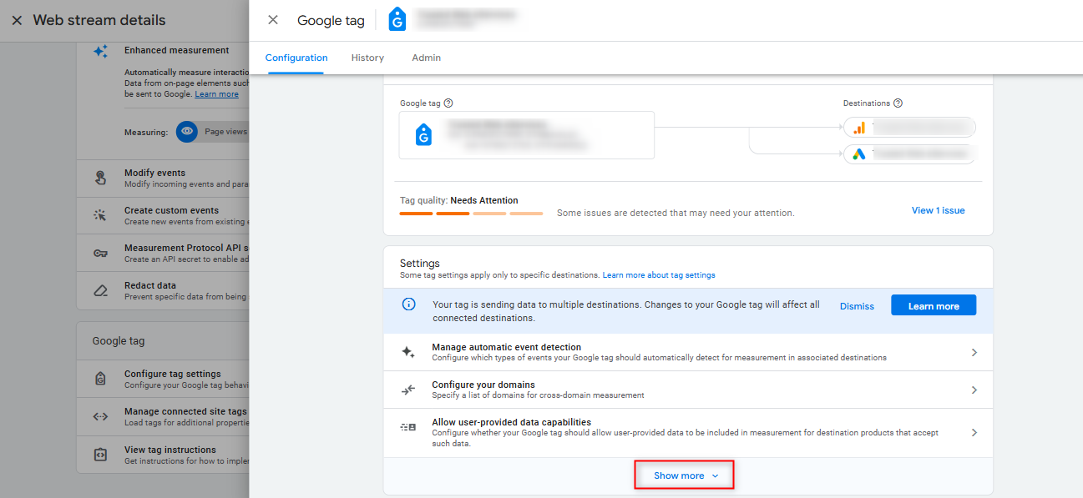This screenshot has height=498, width=1083.
Task: Open Configure your domains setting
Action: click(688, 390)
